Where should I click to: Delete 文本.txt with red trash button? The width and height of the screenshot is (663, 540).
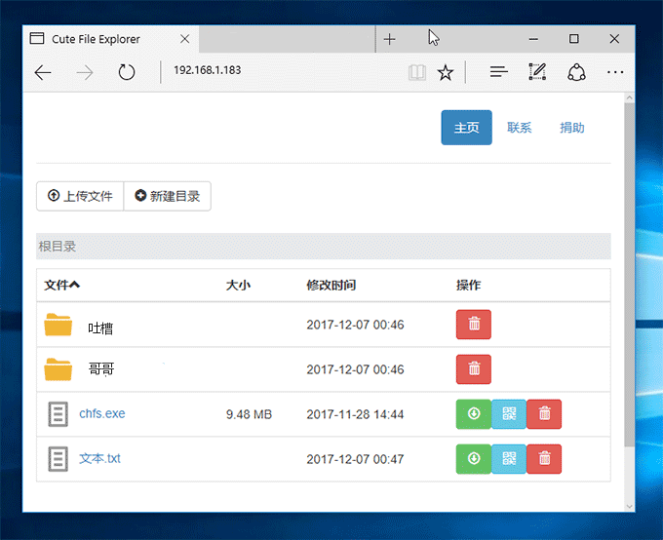544,459
